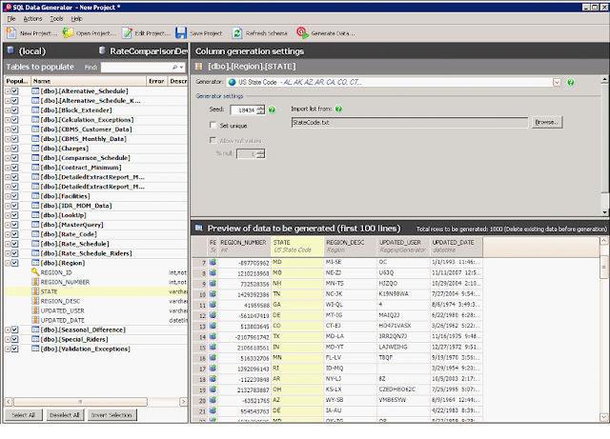The height and width of the screenshot is (439, 610).
Task: Click the Name column header in tables list
Action: click(x=89, y=81)
